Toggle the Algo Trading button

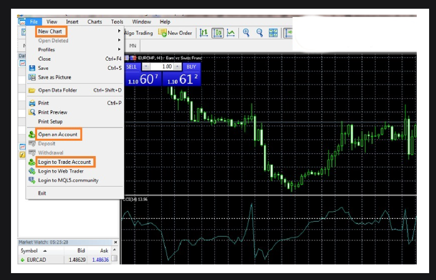click(139, 33)
